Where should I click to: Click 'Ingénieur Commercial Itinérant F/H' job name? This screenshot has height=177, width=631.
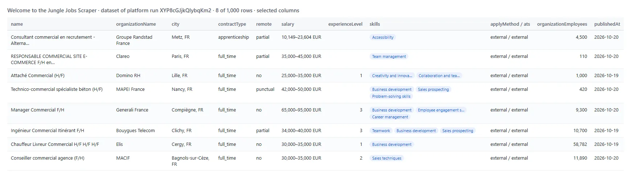(48, 131)
